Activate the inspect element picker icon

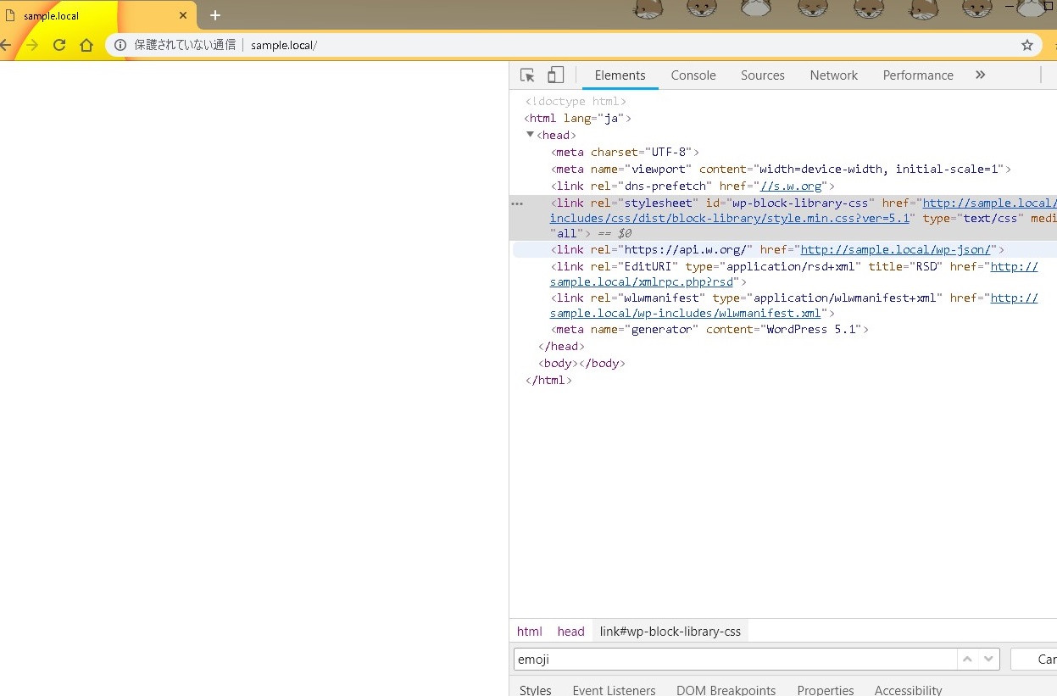(x=526, y=75)
